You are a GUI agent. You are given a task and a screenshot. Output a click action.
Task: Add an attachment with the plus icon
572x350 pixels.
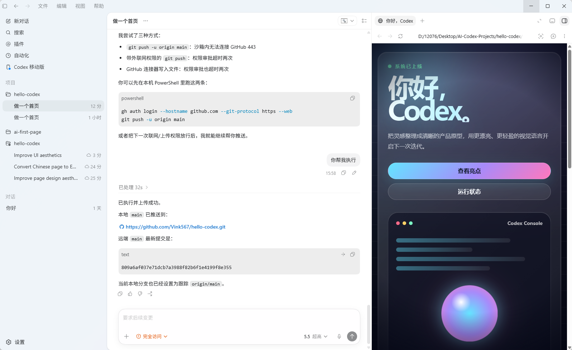(126, 336)
